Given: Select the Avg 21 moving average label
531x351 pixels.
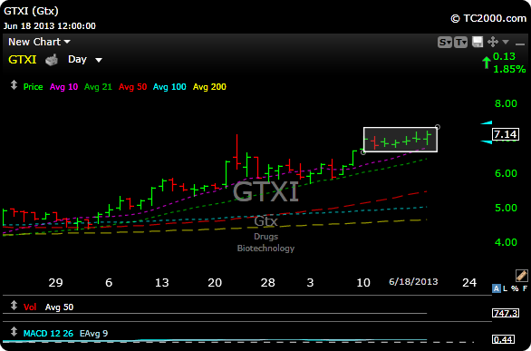Looking at the screenshot, I should [x=98, y=87].
